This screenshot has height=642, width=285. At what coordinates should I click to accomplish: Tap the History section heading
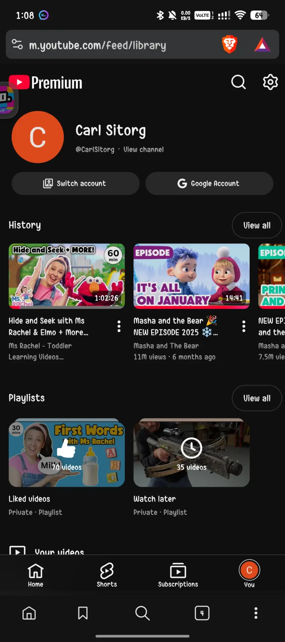(25, 225)
